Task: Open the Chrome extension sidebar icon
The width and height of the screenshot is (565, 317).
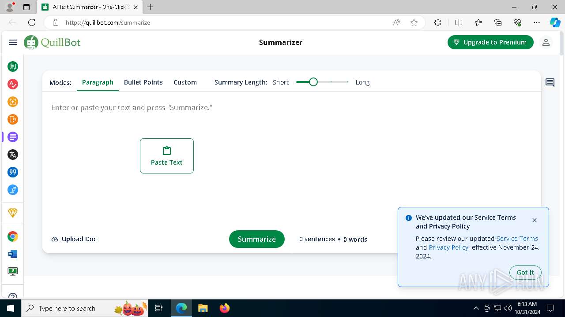Action: click(13, 236)
